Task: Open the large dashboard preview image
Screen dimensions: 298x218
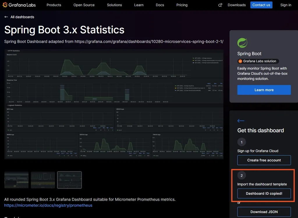Action: [114, 104]
